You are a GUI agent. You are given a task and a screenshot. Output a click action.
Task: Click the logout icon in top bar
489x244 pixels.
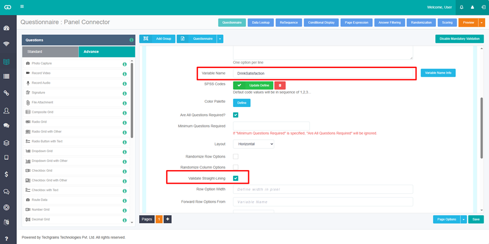483,7
